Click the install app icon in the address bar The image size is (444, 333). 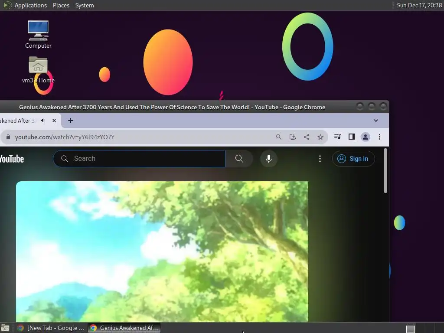(x=293, y=137)
